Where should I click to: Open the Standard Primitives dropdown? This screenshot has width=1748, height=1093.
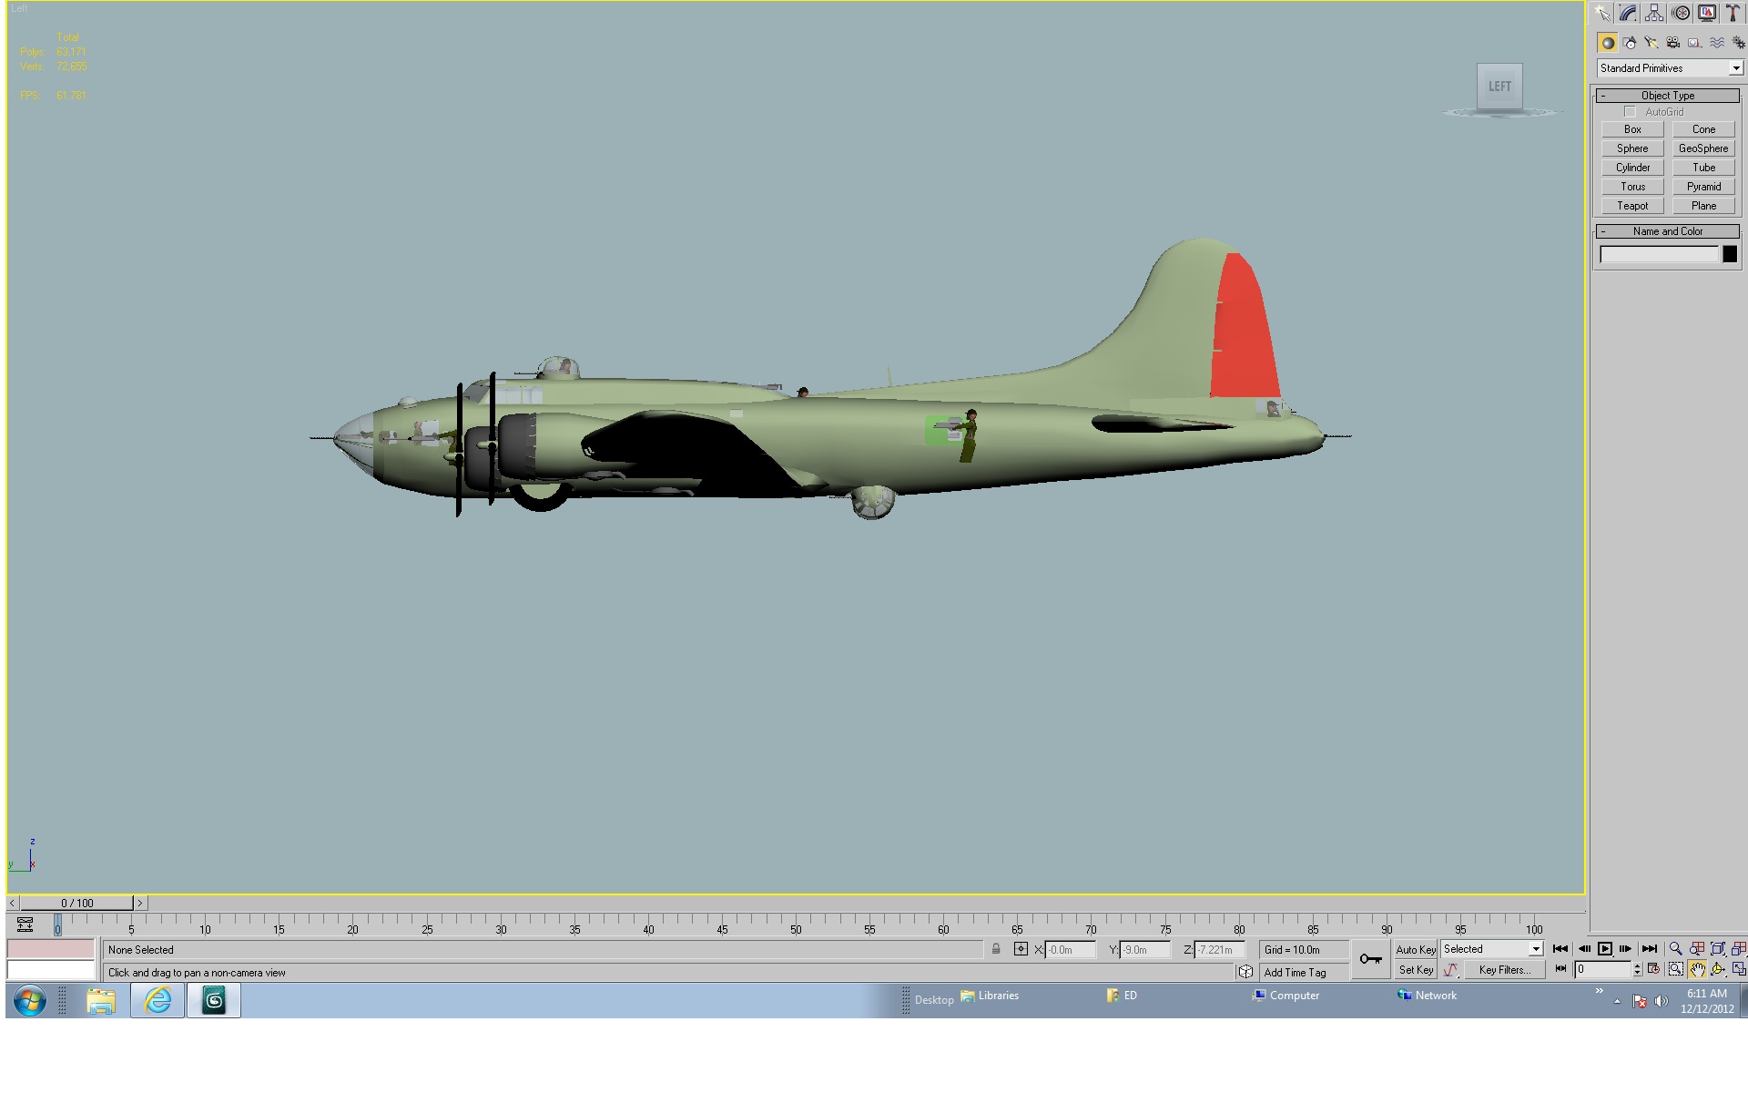tap(1670, 68)
